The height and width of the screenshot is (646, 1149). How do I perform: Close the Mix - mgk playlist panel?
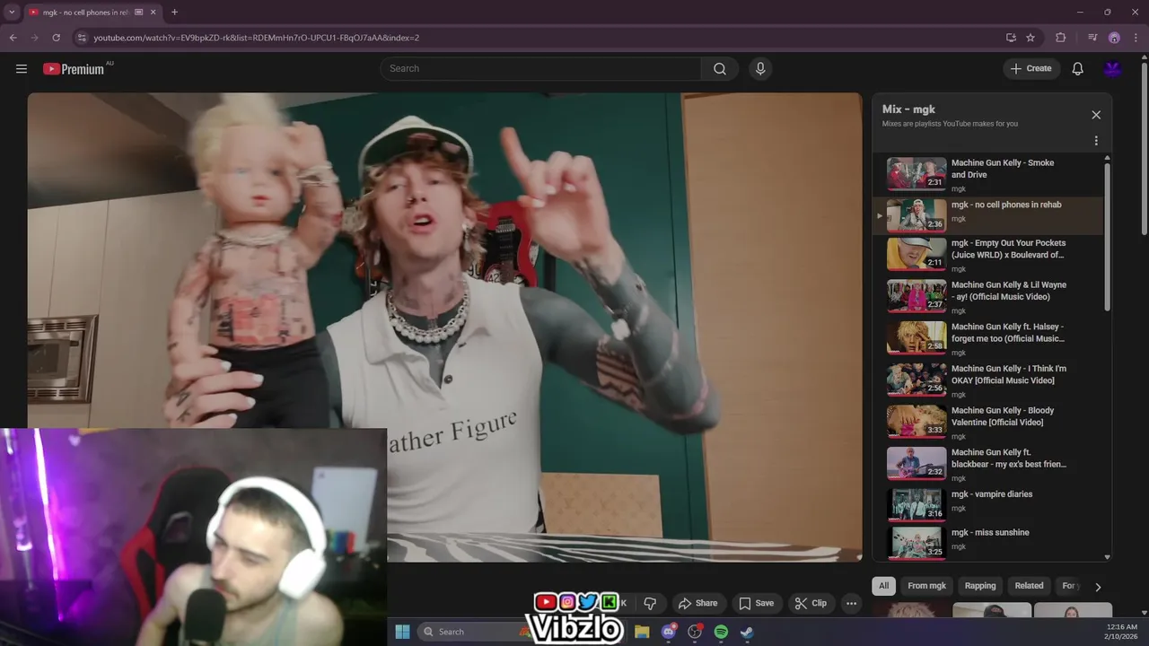pos(1096,115)
